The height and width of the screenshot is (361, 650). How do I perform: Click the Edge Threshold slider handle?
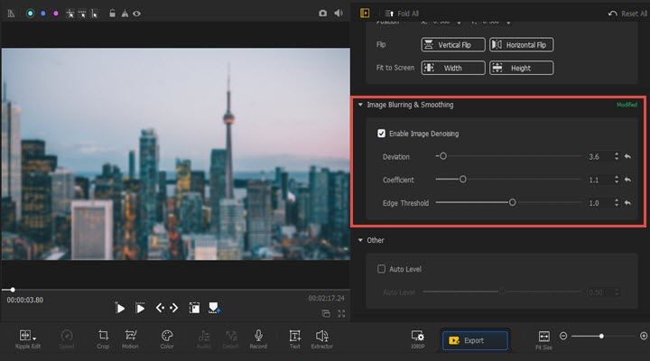coord(512,203)
